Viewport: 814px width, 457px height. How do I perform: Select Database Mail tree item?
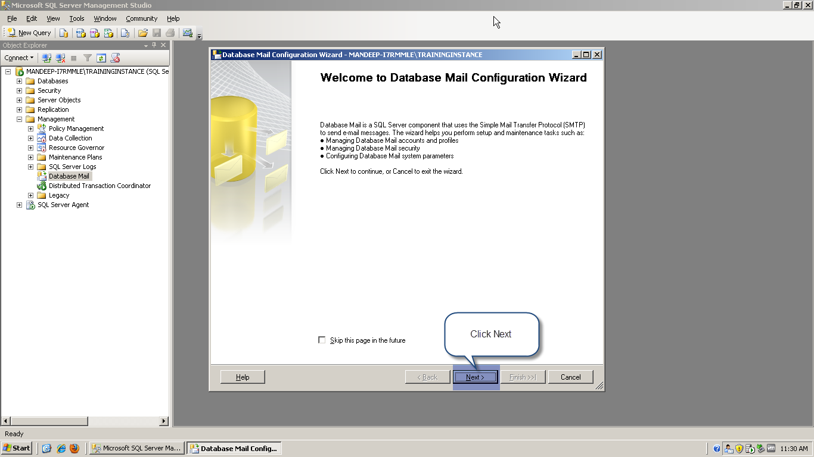[x=69, y=176]
